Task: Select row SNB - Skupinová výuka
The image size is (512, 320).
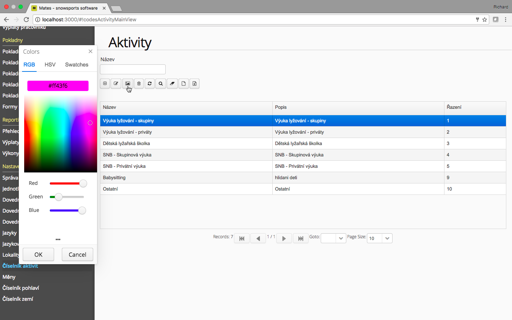Action: pos(303,155)
